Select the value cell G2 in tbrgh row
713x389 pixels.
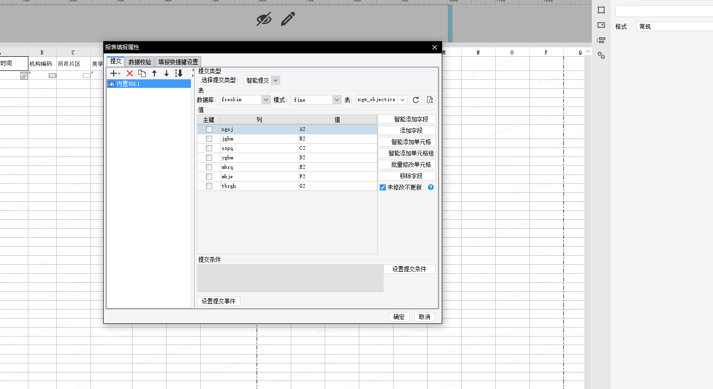click(337, 186)
